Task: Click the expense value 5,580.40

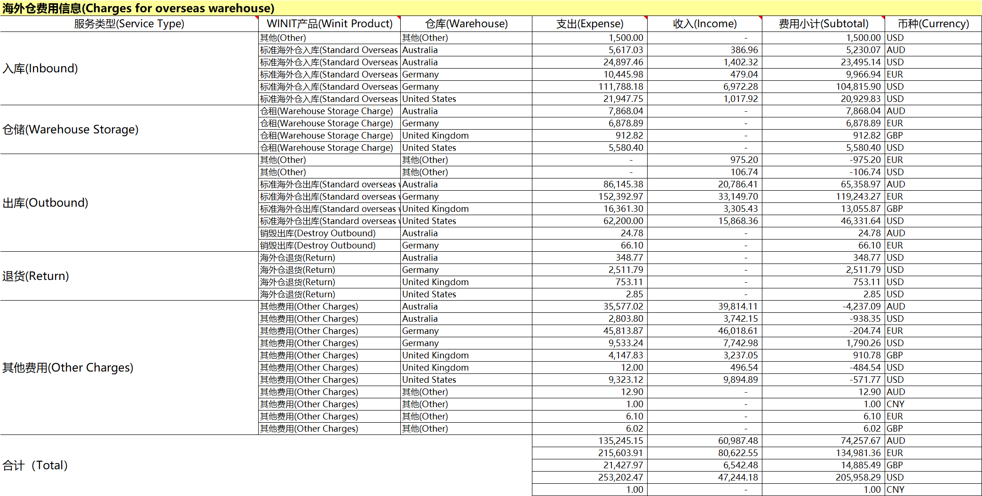Action: pyautogui.click(x=590, y=147)
